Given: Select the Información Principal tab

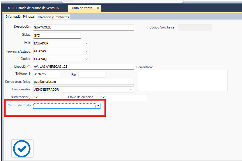Looking at the screenshot, I should [x=20, y=17].
